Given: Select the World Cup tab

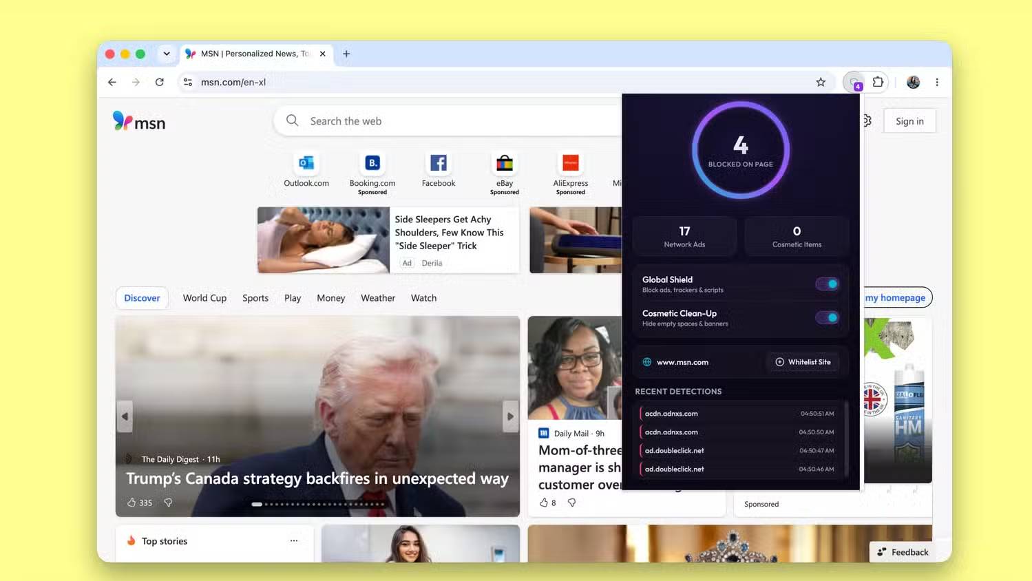Looking at the screenshot, I should click(204, 298).
